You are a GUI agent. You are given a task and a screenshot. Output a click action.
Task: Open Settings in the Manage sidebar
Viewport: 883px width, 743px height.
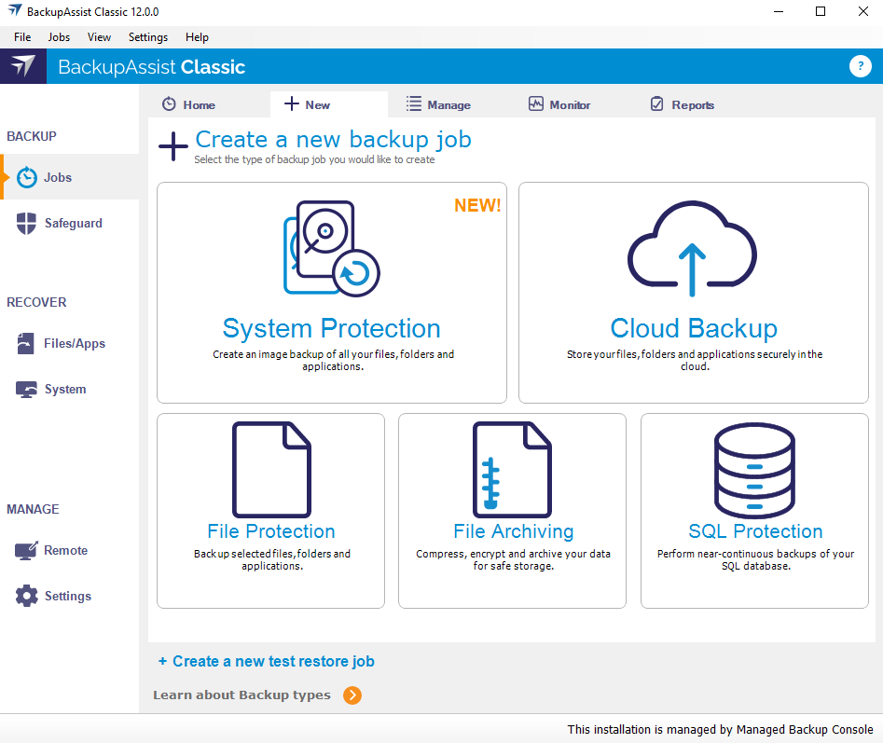(x=70, y=596)
